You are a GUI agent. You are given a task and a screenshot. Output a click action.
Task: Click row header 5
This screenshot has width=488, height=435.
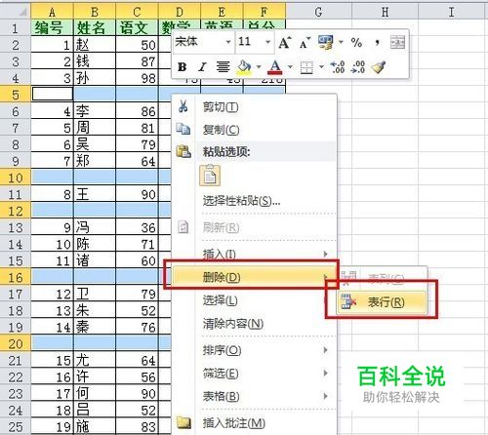(x=16, y=95)
